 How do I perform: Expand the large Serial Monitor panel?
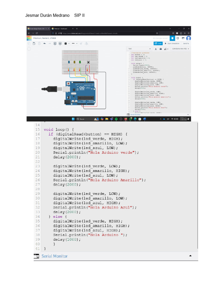tap(190, 256)
